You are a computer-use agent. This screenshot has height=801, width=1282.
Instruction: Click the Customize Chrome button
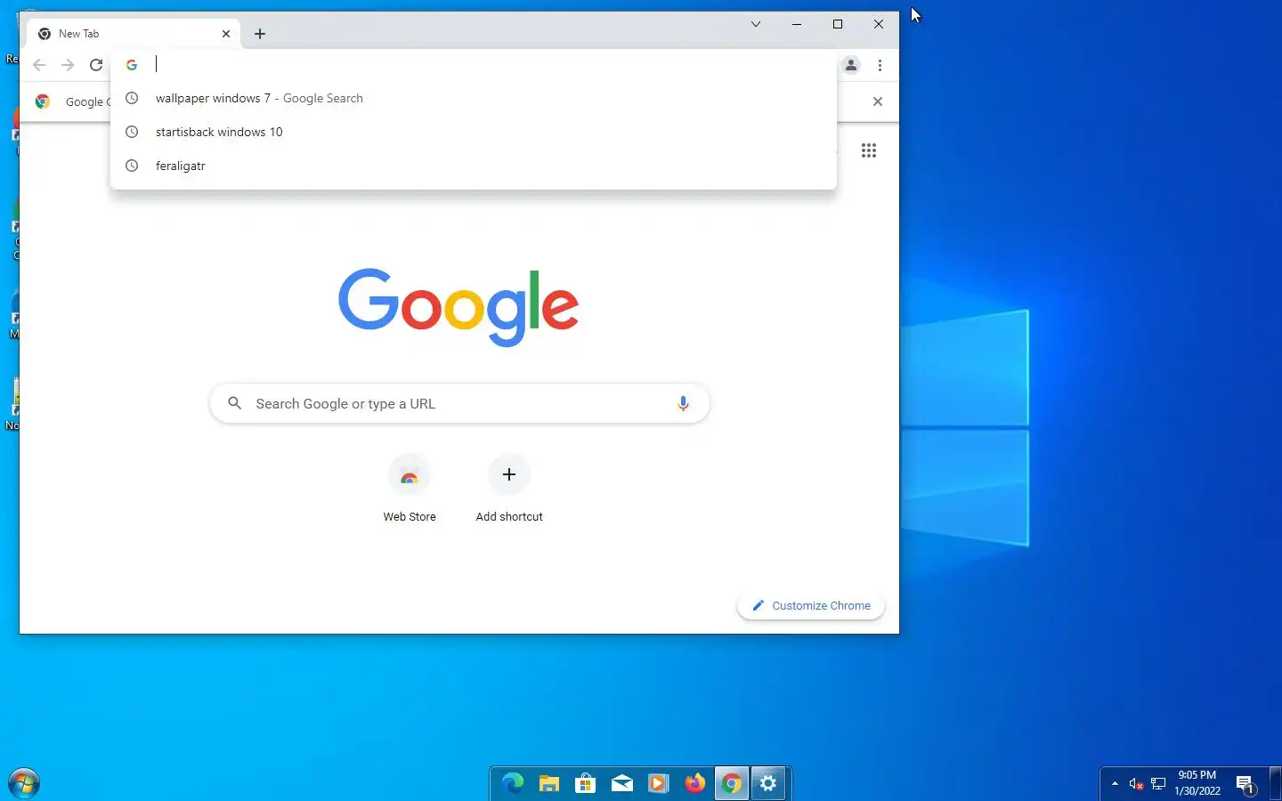(x=811, y=605)
